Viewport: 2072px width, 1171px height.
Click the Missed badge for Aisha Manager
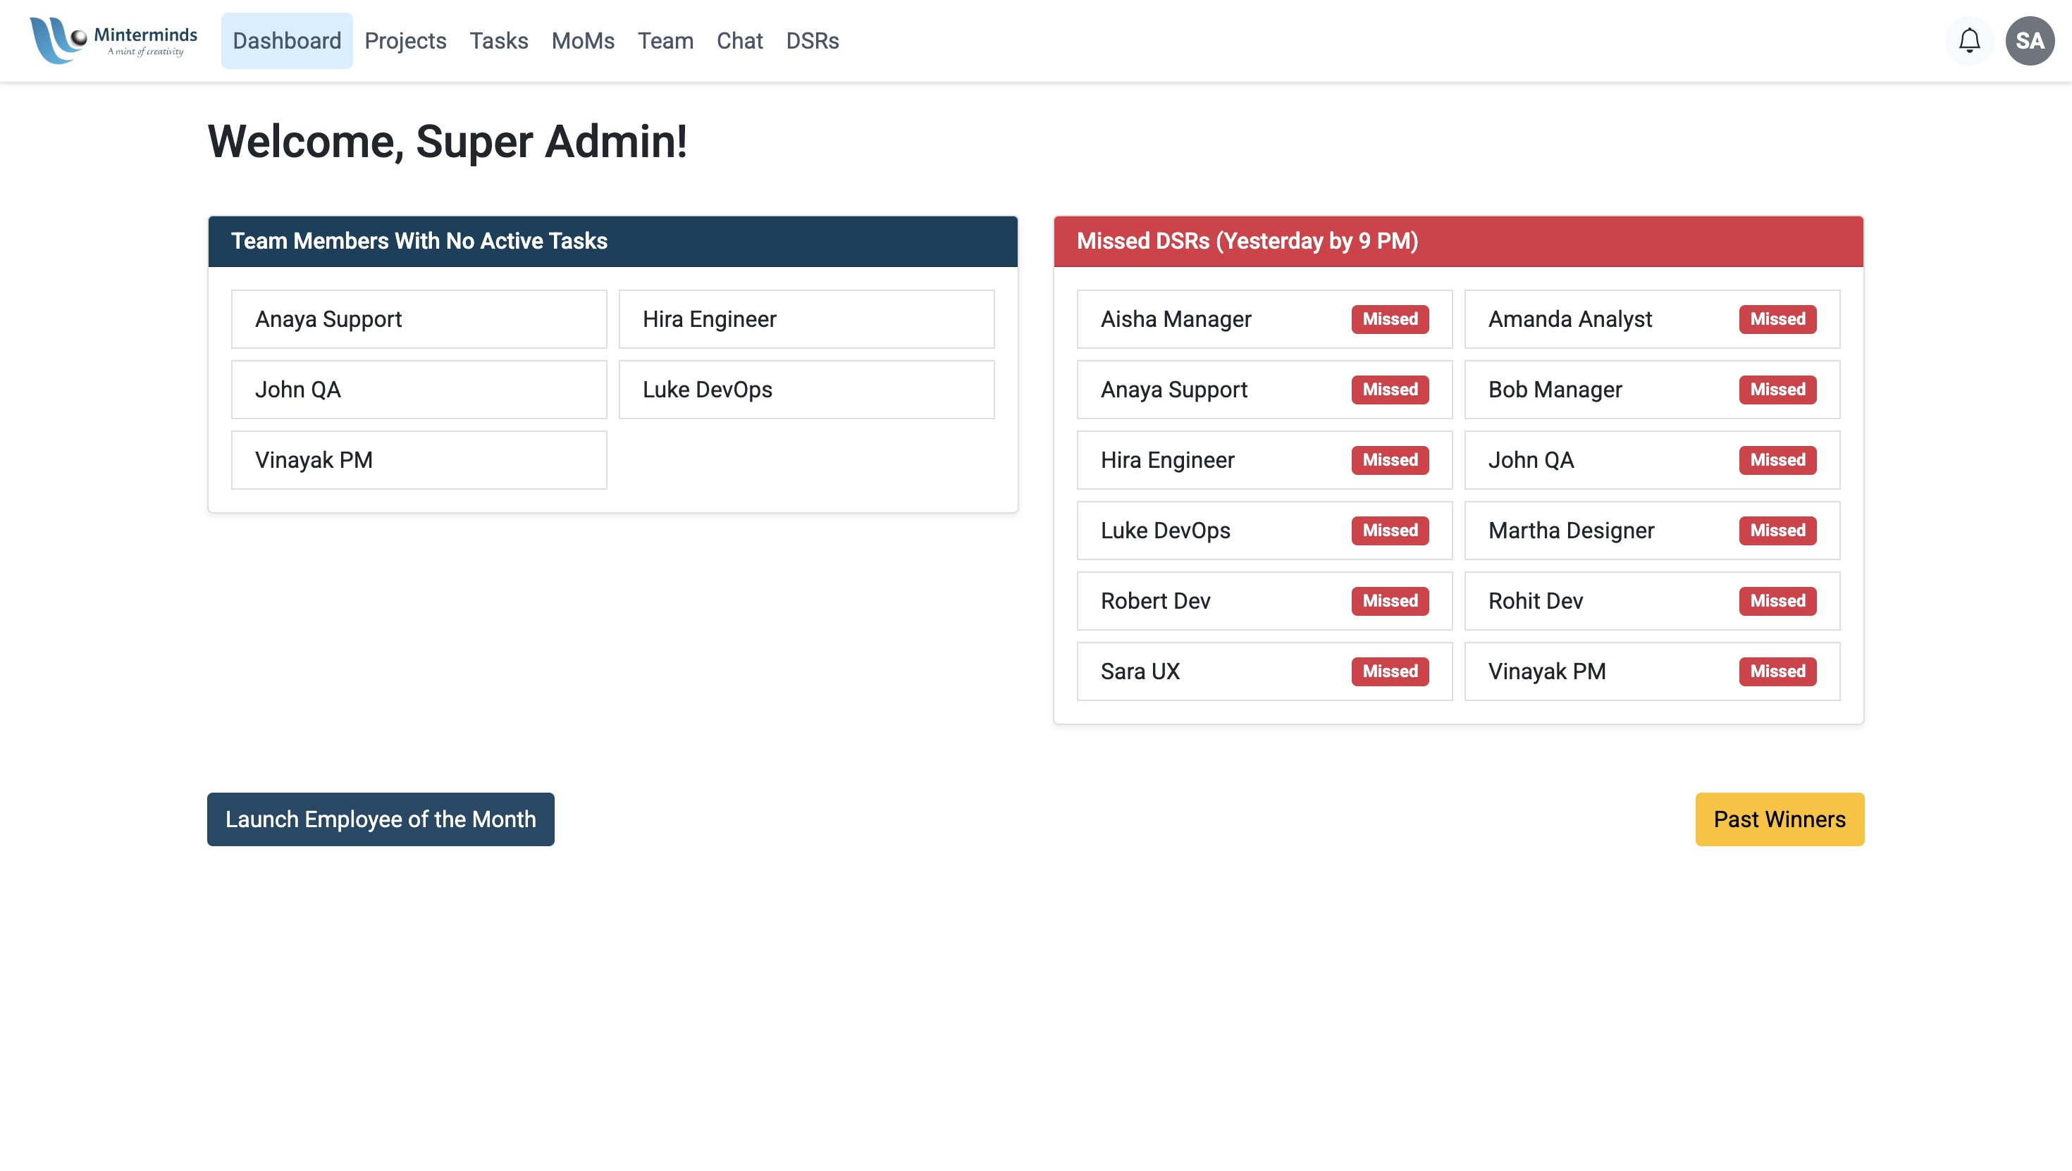click(1389, 319)
